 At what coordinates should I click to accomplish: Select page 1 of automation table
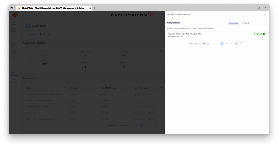141,125
